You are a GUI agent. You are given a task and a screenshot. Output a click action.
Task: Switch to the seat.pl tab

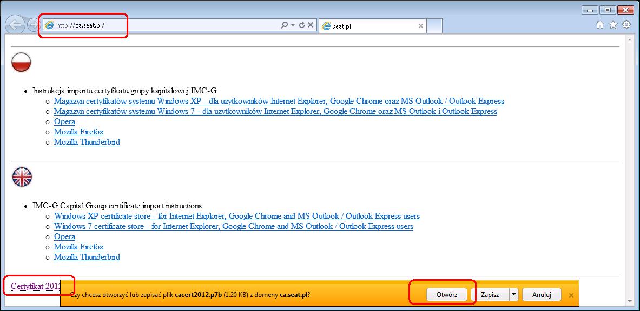point(368,26)
